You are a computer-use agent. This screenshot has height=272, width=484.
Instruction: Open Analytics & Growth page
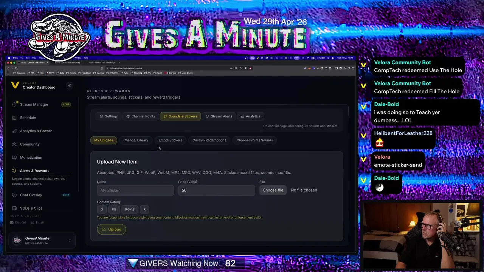[x=36, y=131]
